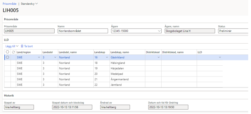This screenshot has width=251, height=114.
Task: Expand the Ägare combo box arrow
Action: pyautogui.click(x=159, y=31)
